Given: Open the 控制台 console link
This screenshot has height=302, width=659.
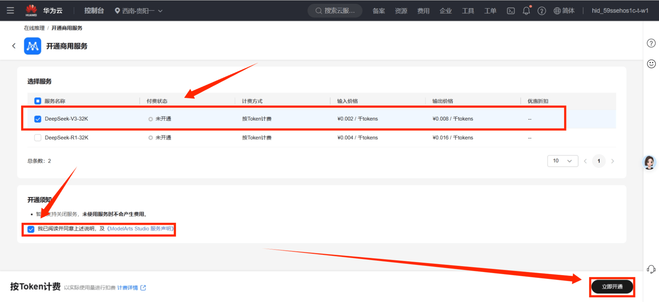Looking at the screenshot, I should [94, 11].
